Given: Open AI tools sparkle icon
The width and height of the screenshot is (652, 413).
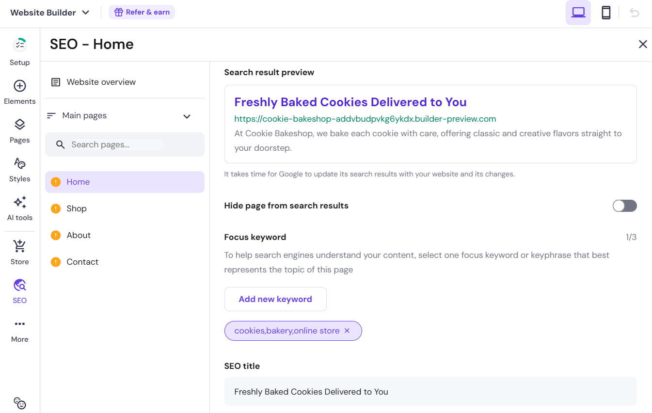Looking at the screenshot, I should tap(19, 203).
